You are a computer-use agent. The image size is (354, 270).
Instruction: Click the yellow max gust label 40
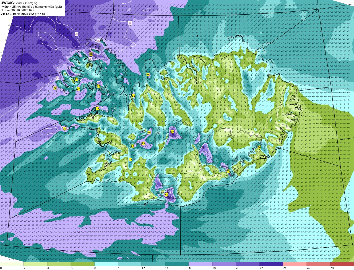pyautogui.click(x=166, y=195)
